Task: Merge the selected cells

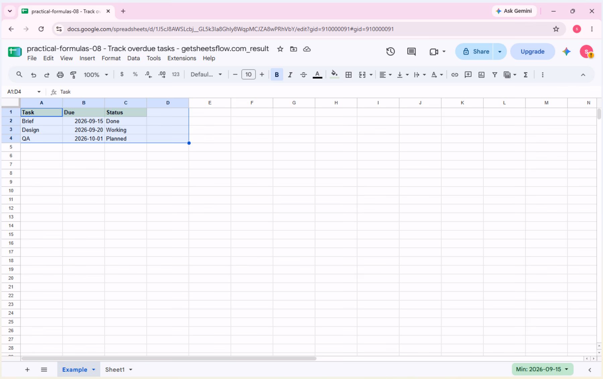Action: click(x=362, y=75)
